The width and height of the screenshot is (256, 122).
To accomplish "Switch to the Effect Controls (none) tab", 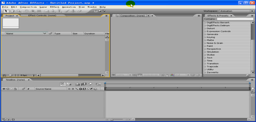I will click(42, 16).
